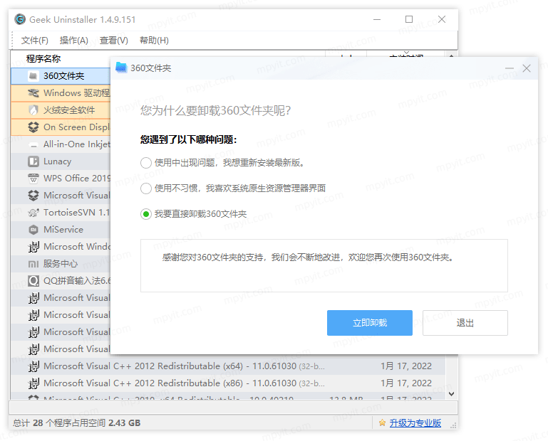
Task: Select the 服务中心 program row
Action: point(61,264)
